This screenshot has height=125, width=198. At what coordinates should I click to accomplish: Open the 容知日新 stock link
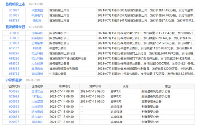pos(37,73)
